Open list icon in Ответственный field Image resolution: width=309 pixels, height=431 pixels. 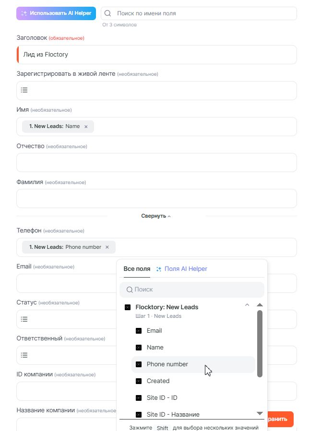click(24, 355)
